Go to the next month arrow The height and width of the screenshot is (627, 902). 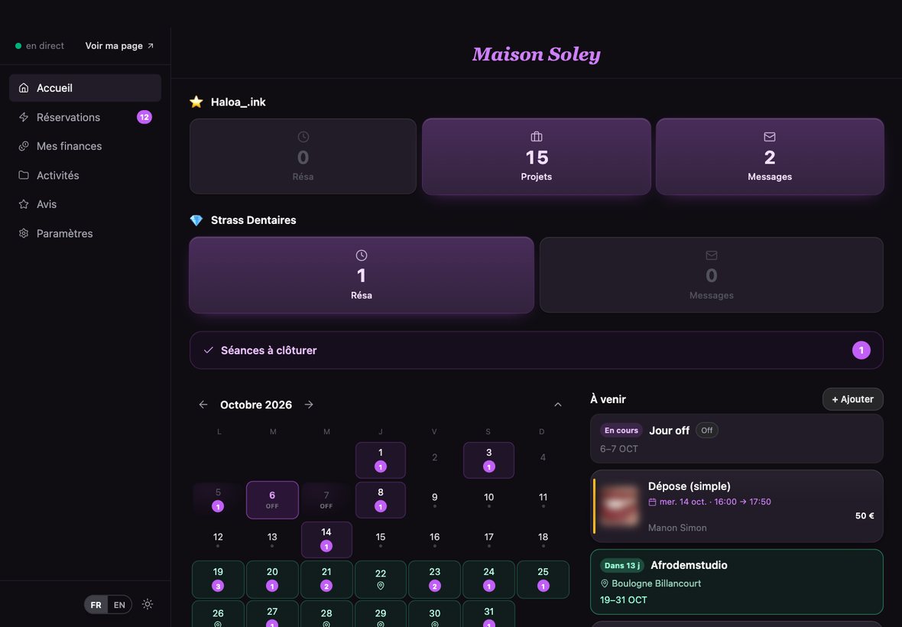click(x=309, y=405)
